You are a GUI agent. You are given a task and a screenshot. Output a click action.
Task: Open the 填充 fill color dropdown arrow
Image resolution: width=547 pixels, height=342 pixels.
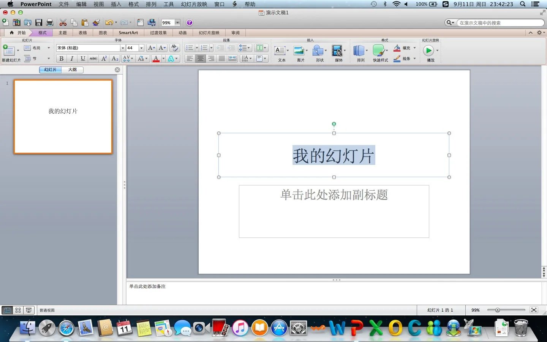(x=414, y=48)
